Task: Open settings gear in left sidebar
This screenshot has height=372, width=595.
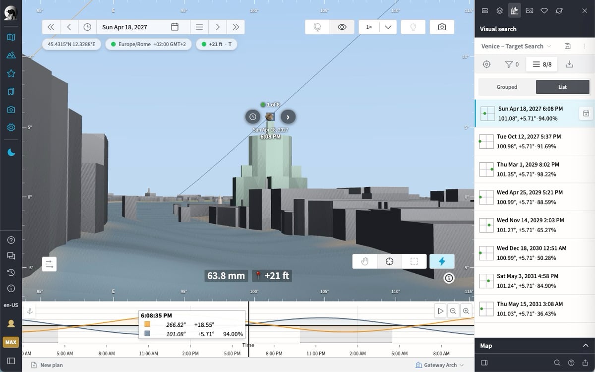Action: point(11,127)
